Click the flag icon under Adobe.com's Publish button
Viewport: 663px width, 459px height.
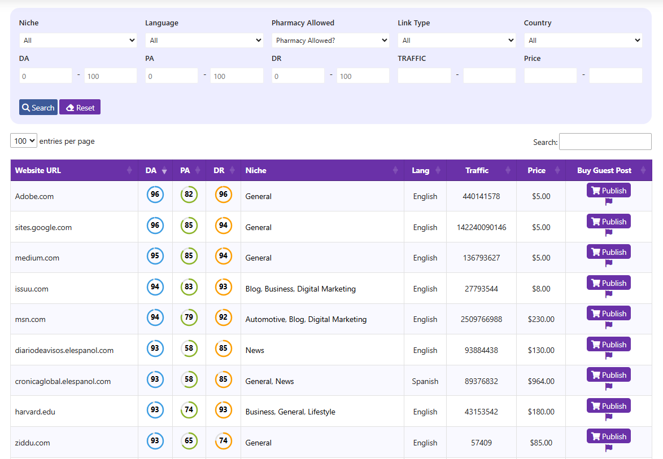click(x=609, y=202)
